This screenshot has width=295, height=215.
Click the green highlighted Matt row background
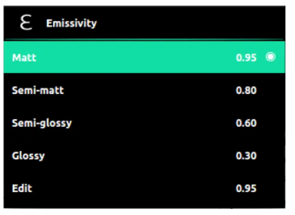143,57
